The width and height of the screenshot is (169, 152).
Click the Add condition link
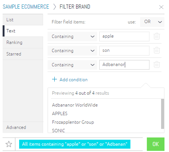pyautogui.click(x=74, y=80)
